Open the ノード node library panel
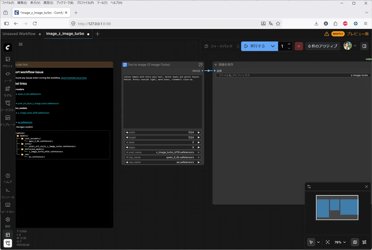Viewport: 372px width, 250px height. pyautogui.click(x=8, y=76)
